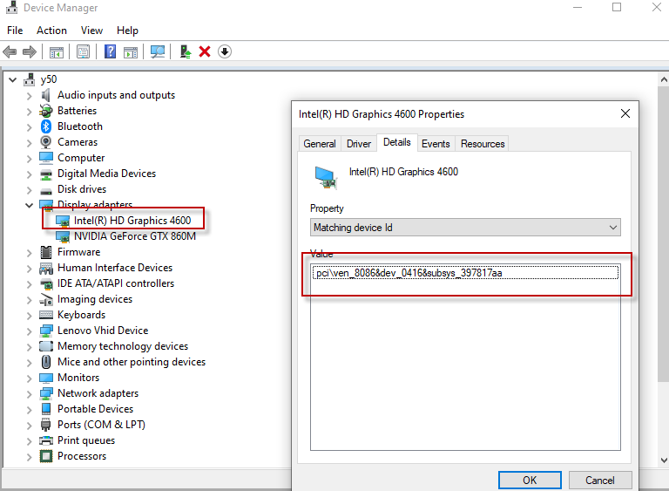Open the Matching device Id property dropdown
Viewport: 669px width, 491px height.
[x=465, y=228]
